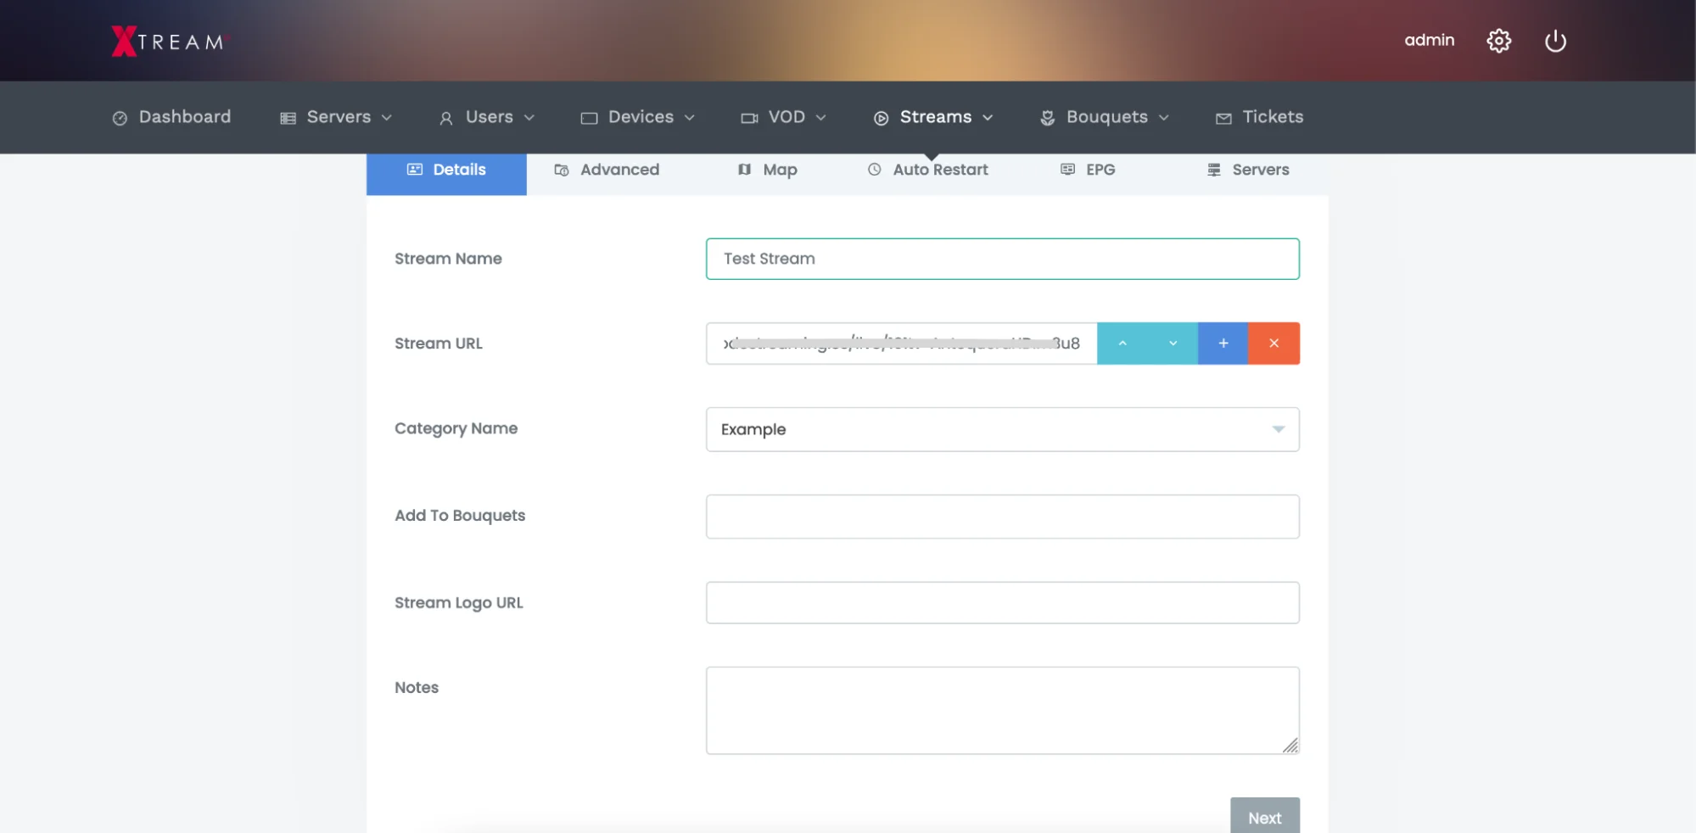This screenshot has width=1696, height=833.
Task: Open the Dashboard page
Action: (x=171, y=117)
